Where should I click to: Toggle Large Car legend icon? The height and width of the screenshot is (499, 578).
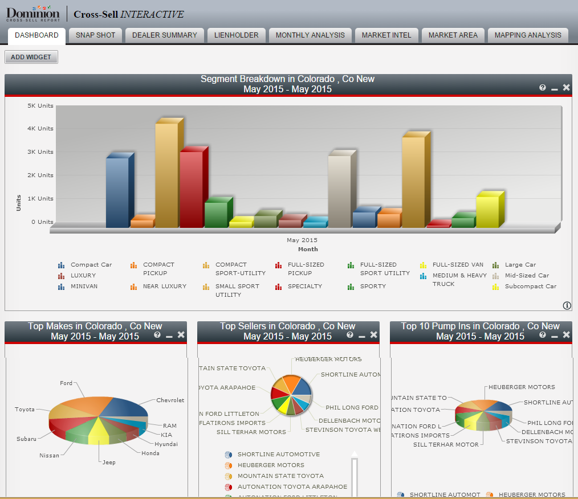click(x=495, y=265)
